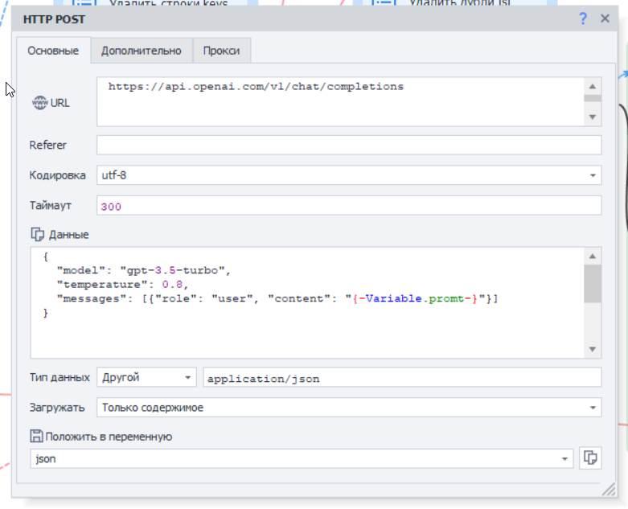Click the variable picker icon beside json
Viewport: 628px width, 509px height.
pyautogui.click(x=590, y=458)
